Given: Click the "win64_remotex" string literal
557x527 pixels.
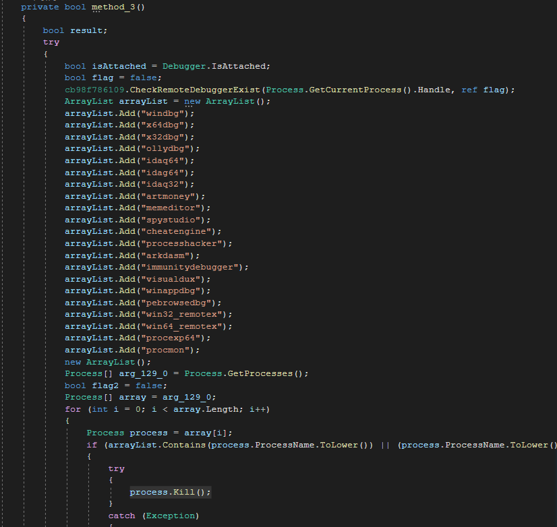Looking at the screenshot, I should point(181,326).
